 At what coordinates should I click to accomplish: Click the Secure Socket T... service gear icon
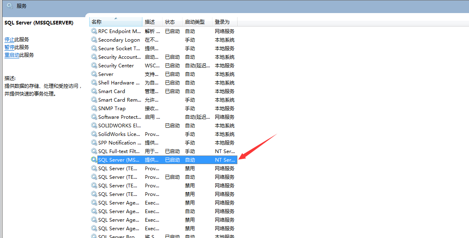[94, 48]
